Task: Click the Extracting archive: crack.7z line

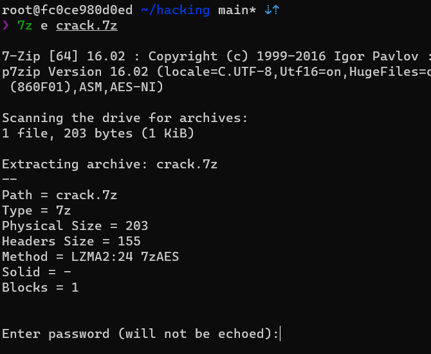Action: click(x=109, y=164)
